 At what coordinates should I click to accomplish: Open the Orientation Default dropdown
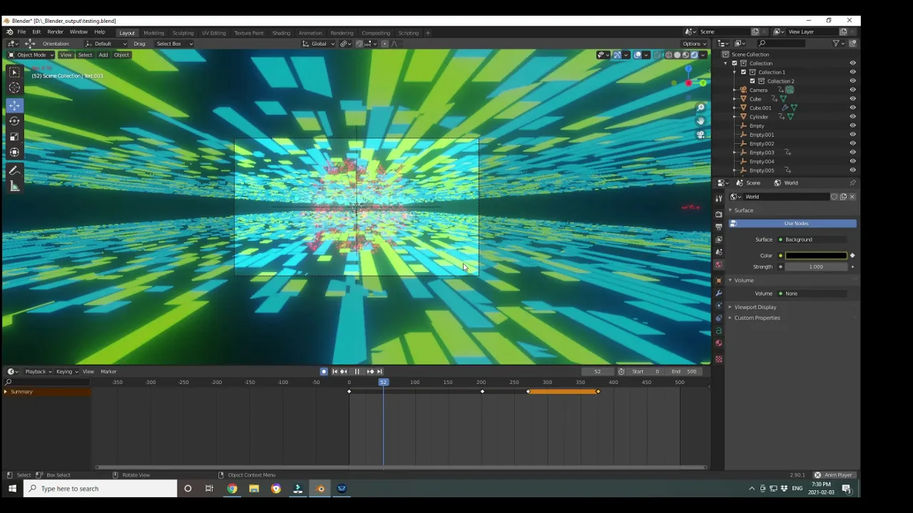click(x=107, y=43)
